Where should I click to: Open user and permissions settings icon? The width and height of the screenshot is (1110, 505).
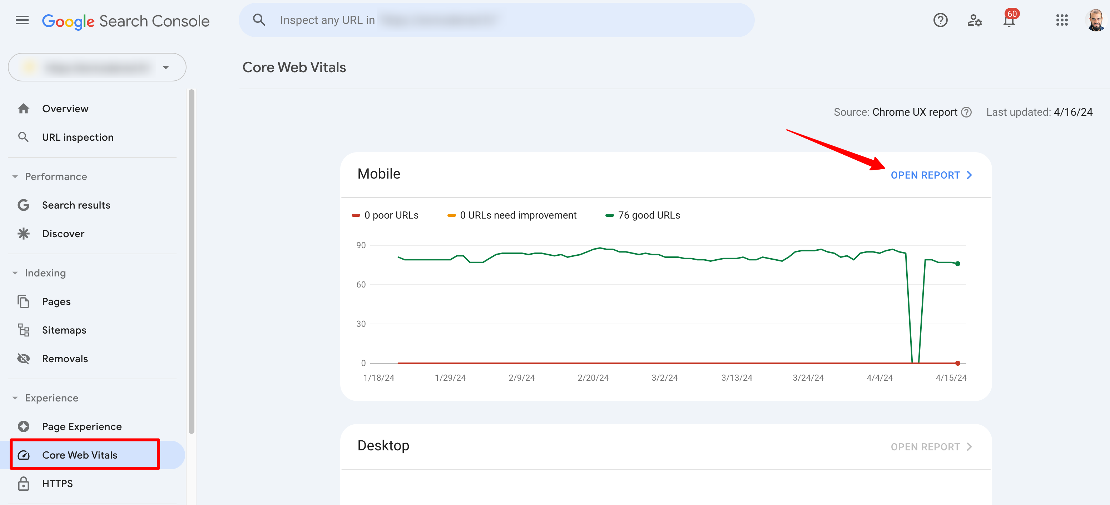click(x=974, y=20)
